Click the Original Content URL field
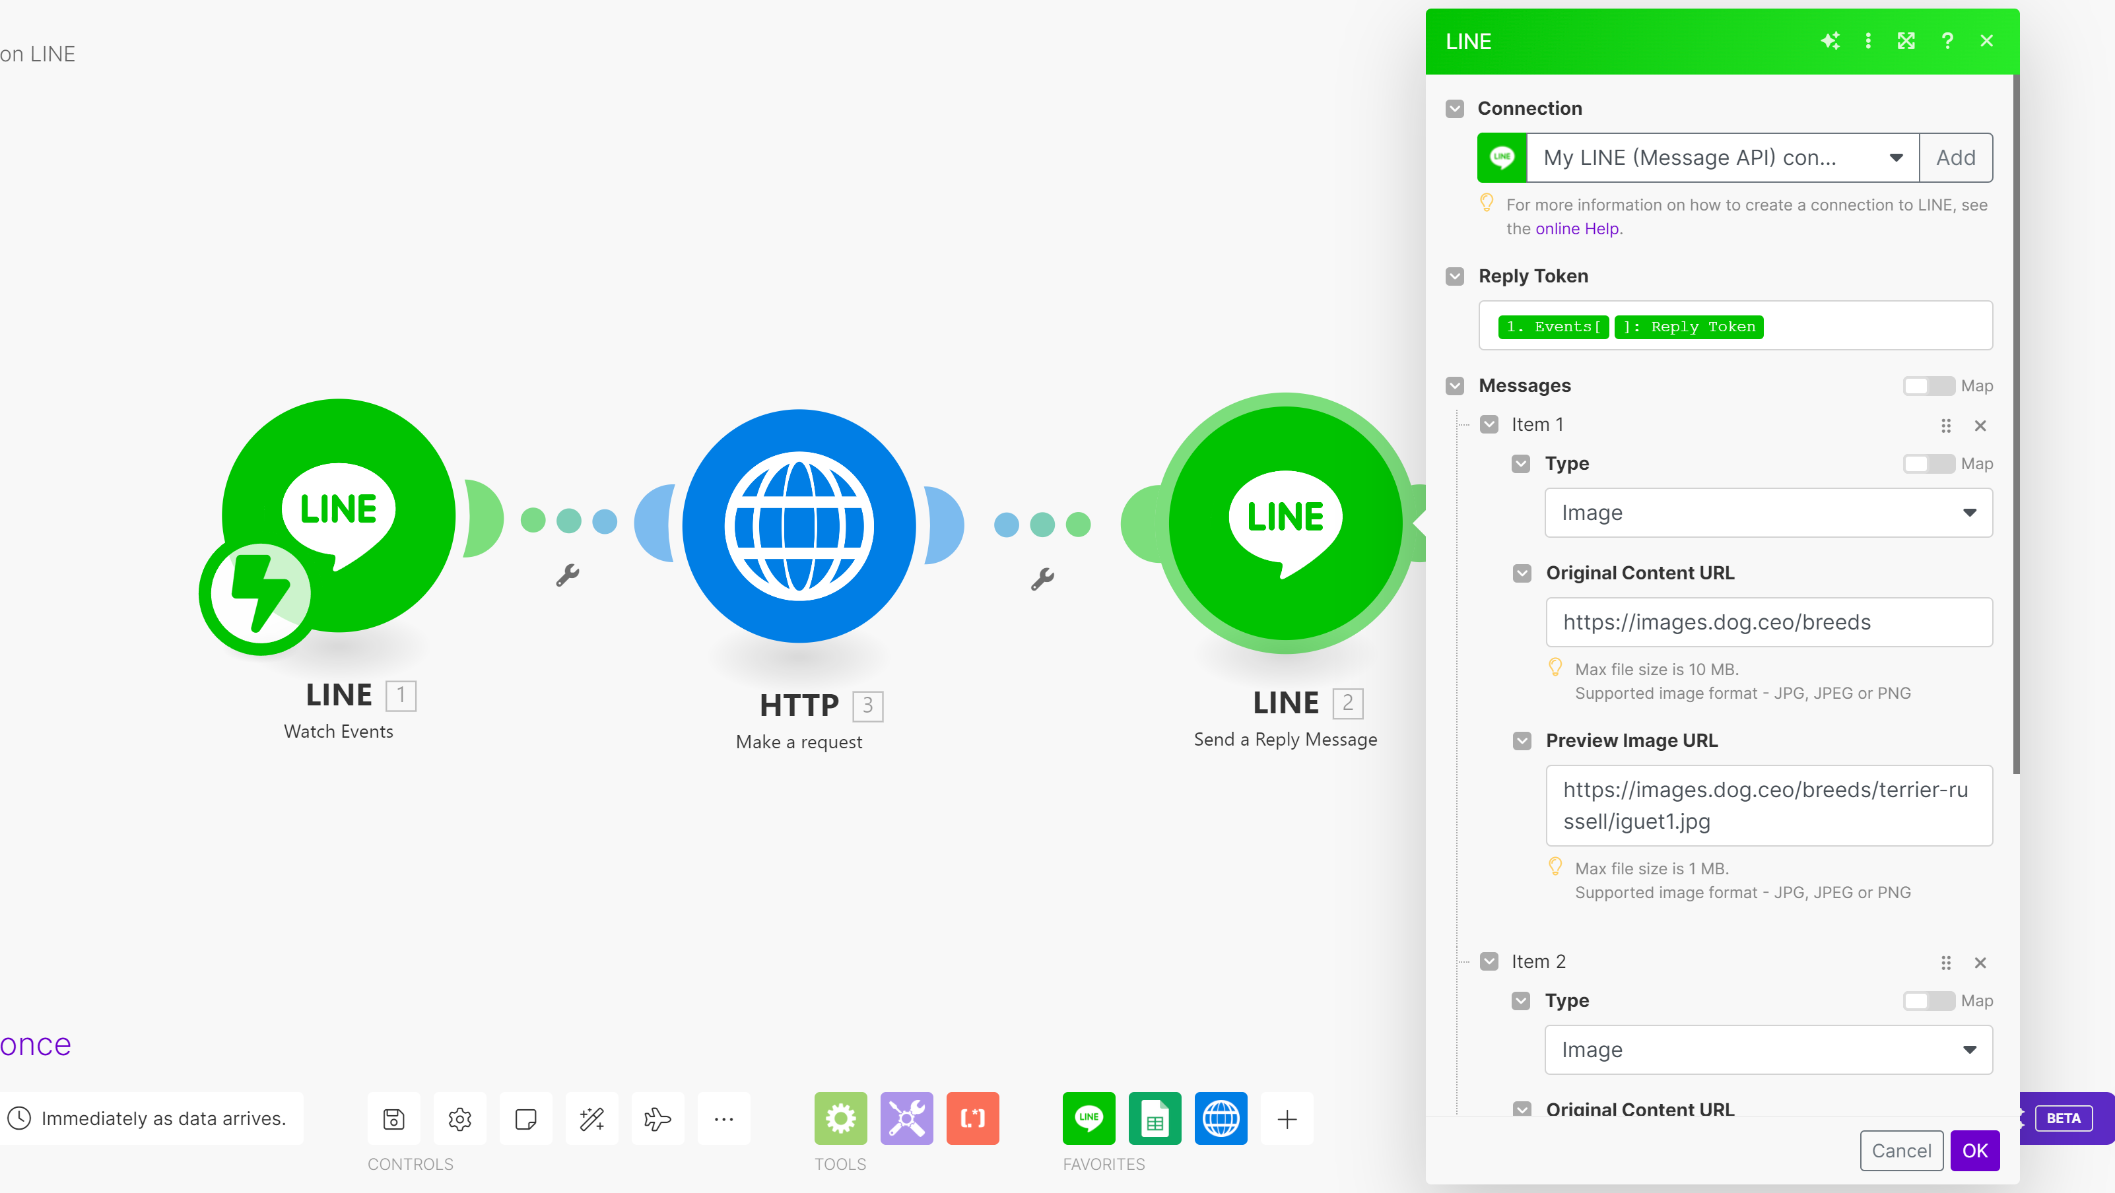Viewport: 2115px width, 1193px height. (1768, 622)
